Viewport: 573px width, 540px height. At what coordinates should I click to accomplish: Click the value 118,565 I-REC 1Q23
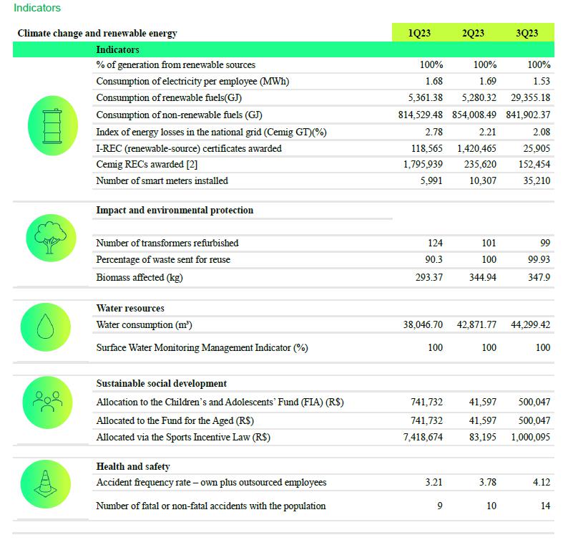[427, 148]
